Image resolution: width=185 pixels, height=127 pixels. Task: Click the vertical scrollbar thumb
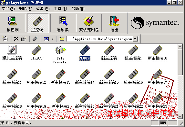pyautogui.click(x=180, y=62)
